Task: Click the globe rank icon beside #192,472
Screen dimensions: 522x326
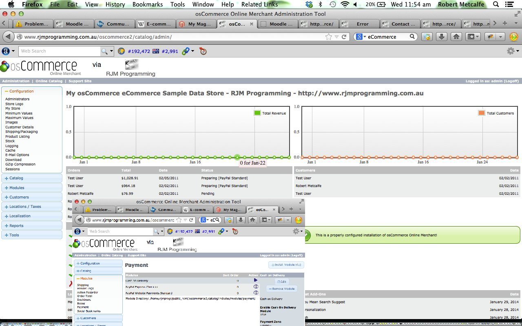Action: click(x=121, y=51)
